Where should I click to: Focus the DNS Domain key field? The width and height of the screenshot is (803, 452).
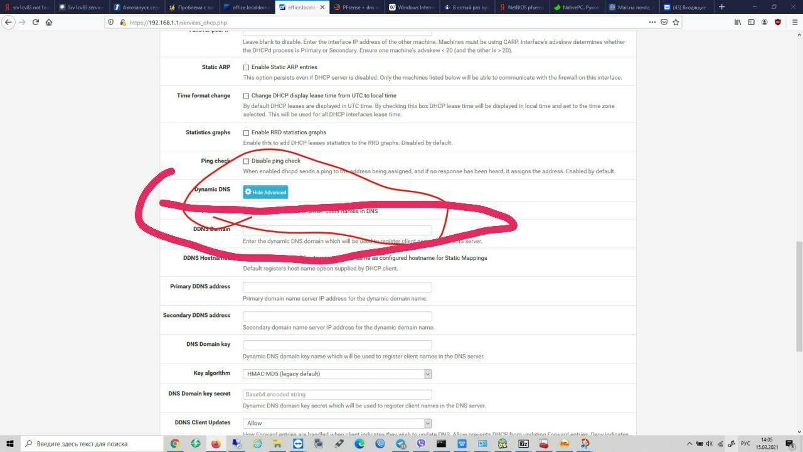coord(338,345)
